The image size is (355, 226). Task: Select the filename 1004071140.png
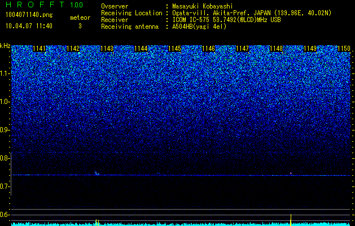(29, 15)
